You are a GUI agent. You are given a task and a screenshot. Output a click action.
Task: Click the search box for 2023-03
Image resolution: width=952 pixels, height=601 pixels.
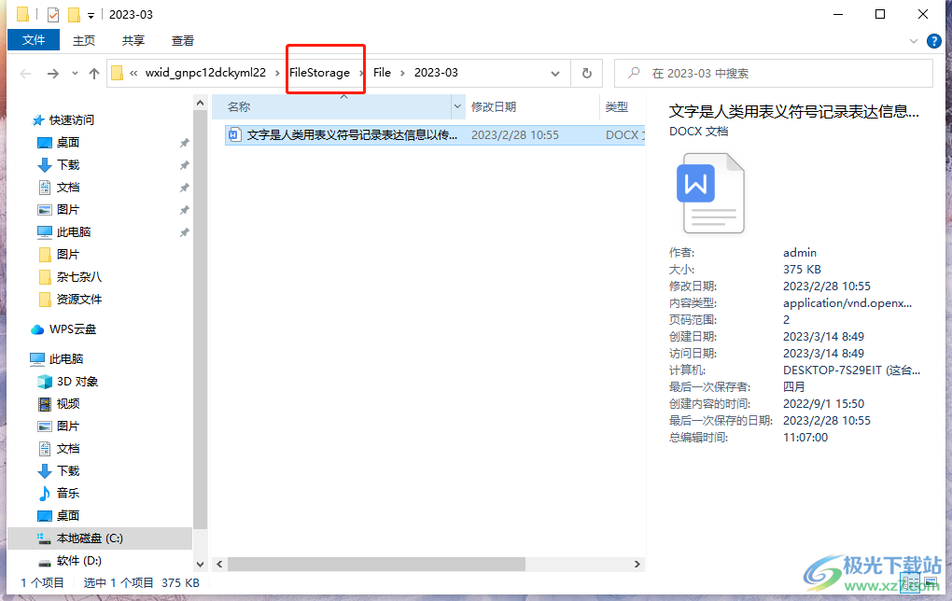point(774,74)
